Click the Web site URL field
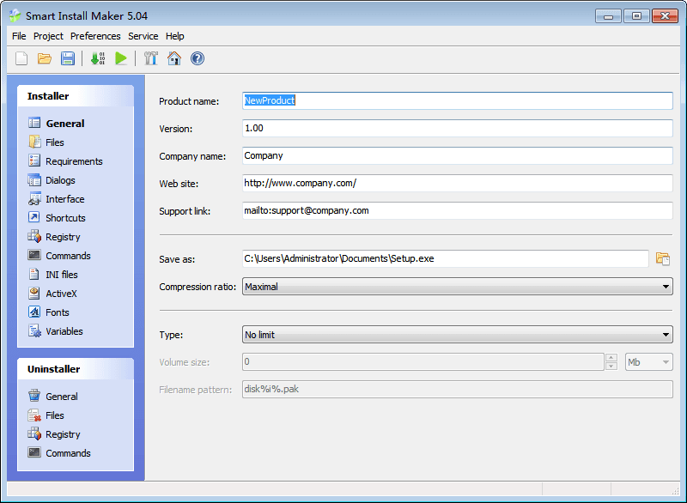687x503 pixels. click(x=458, y=183)
